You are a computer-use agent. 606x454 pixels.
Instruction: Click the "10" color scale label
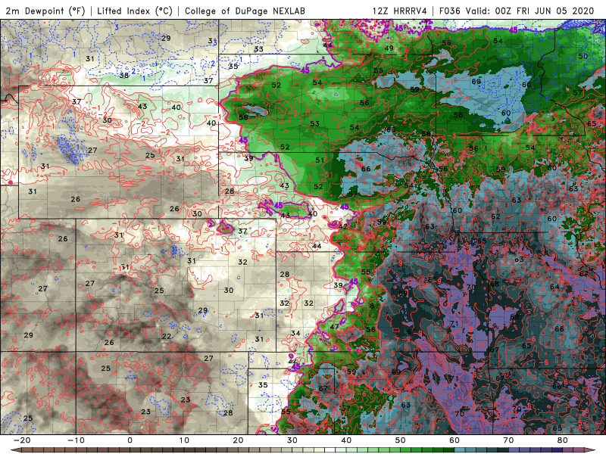(184, 440)
